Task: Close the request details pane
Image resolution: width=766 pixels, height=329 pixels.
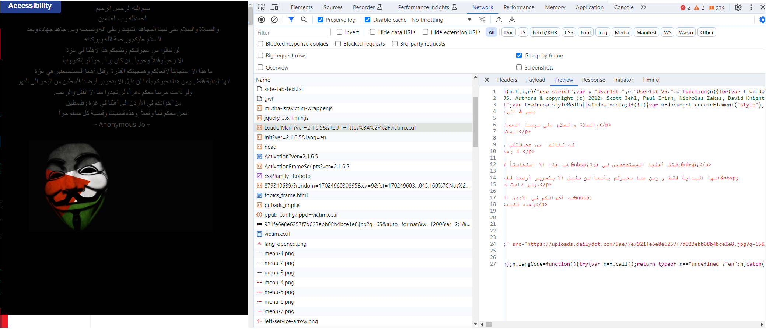Action: (x=487, y=80)
